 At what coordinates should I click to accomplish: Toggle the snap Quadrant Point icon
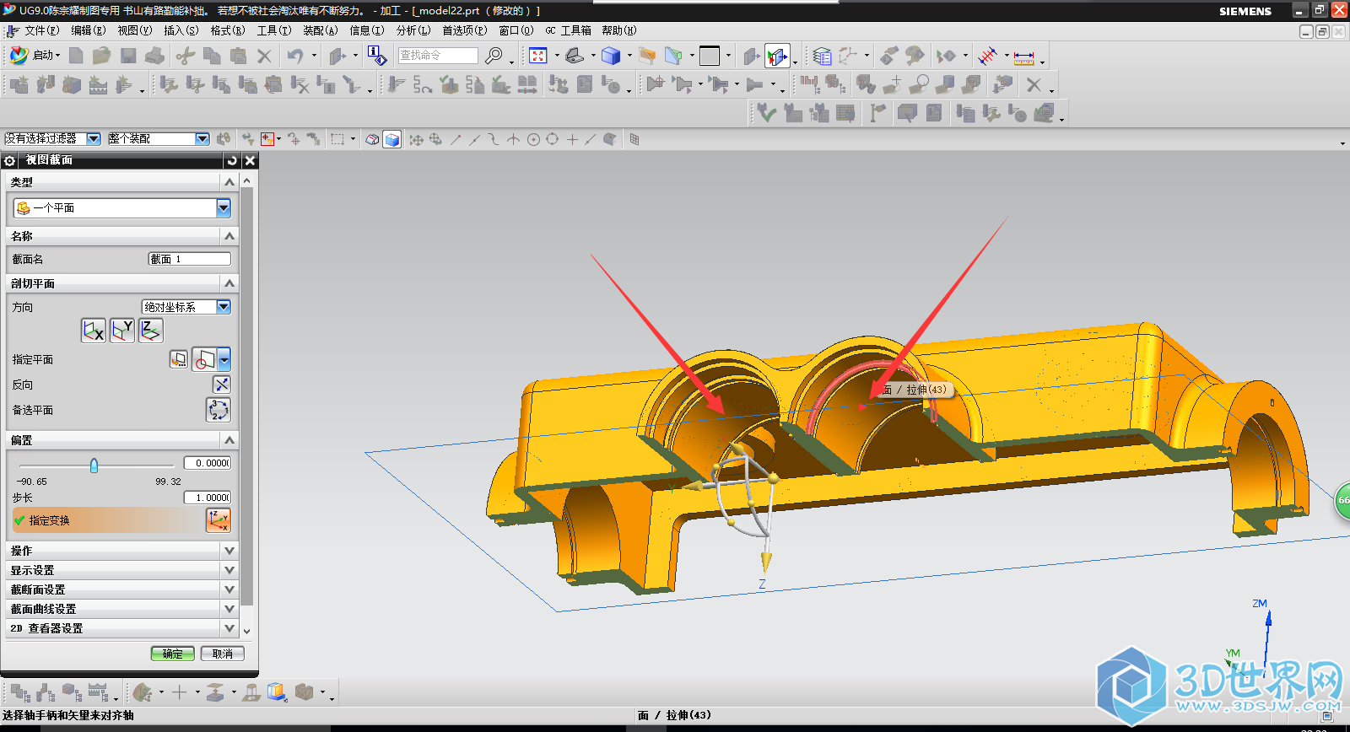point(552,139)
